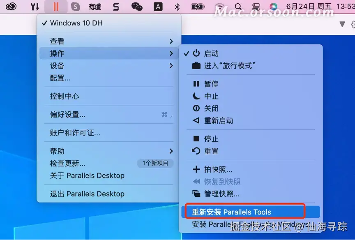Open the wrench tools menu bar icon

click(x=35, y=7)
